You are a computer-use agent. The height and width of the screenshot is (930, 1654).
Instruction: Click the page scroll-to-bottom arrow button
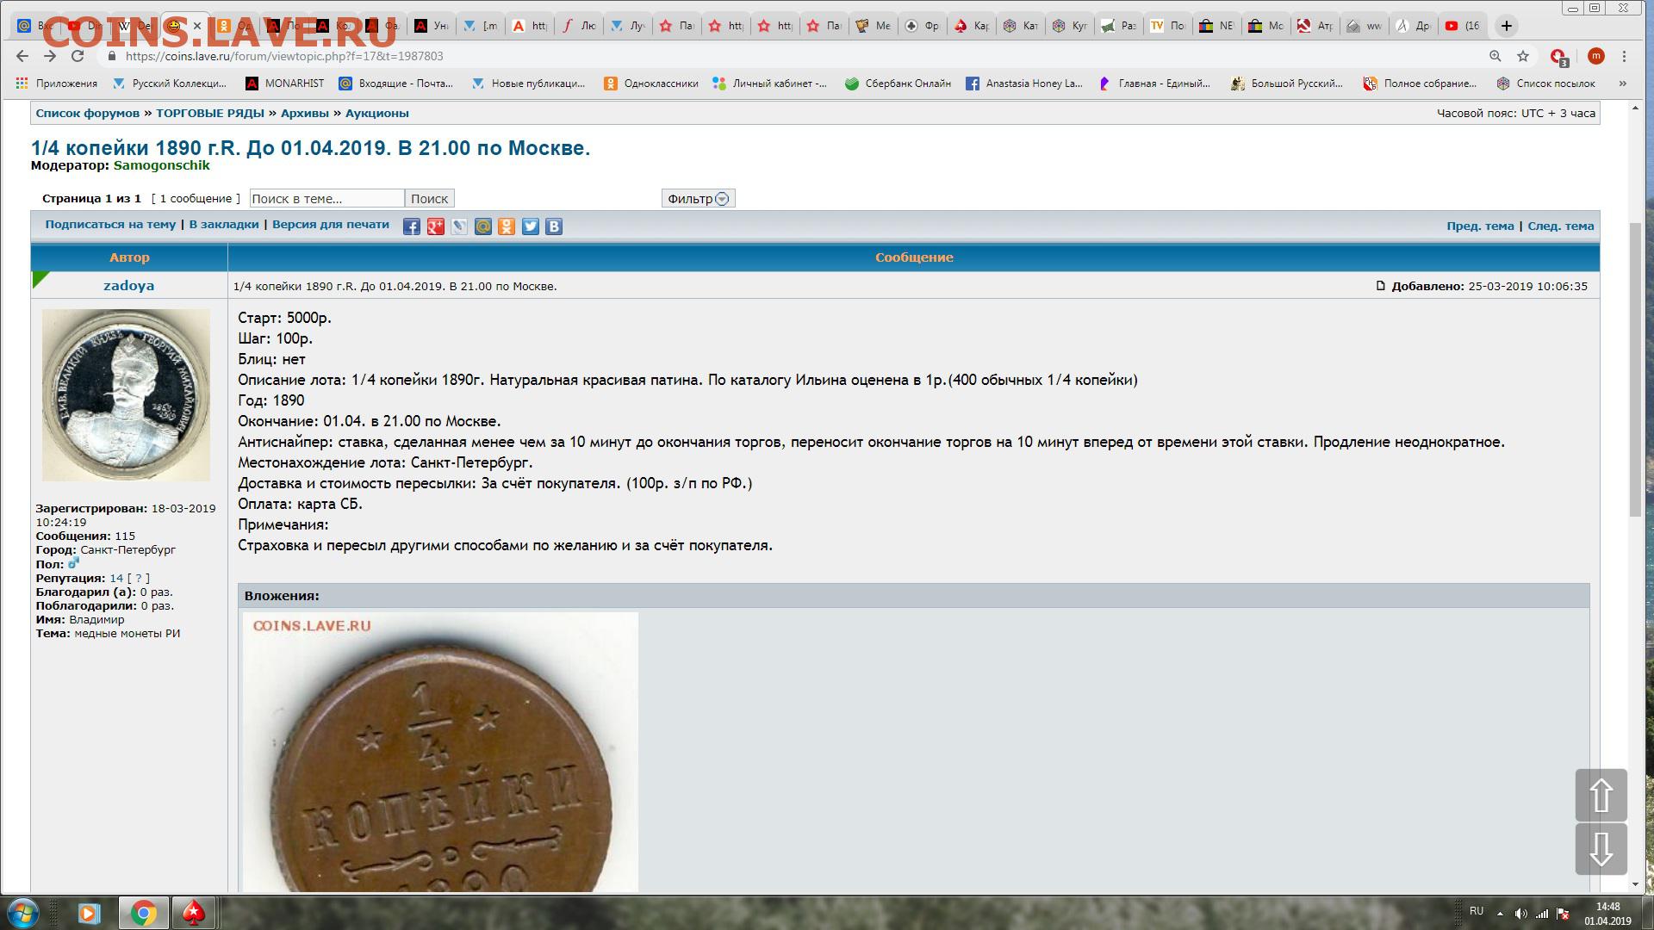click(x=1601, y=849)
